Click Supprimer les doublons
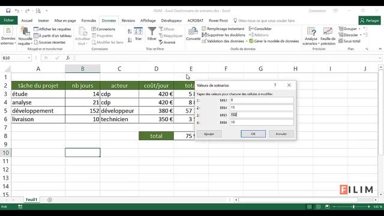384x216 pixels. click(223, 35)
